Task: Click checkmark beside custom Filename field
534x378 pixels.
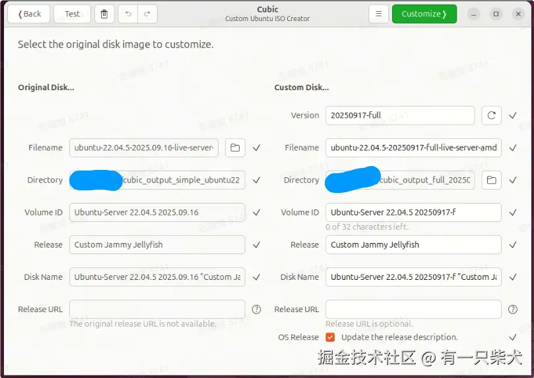Action: coord(513,148)
